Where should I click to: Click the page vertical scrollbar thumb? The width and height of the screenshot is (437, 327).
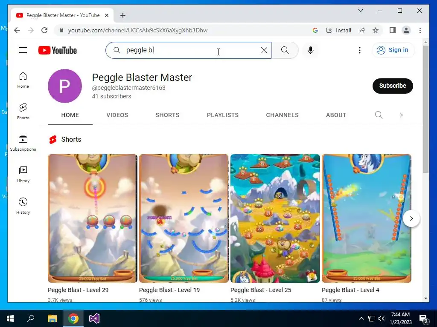425,109
